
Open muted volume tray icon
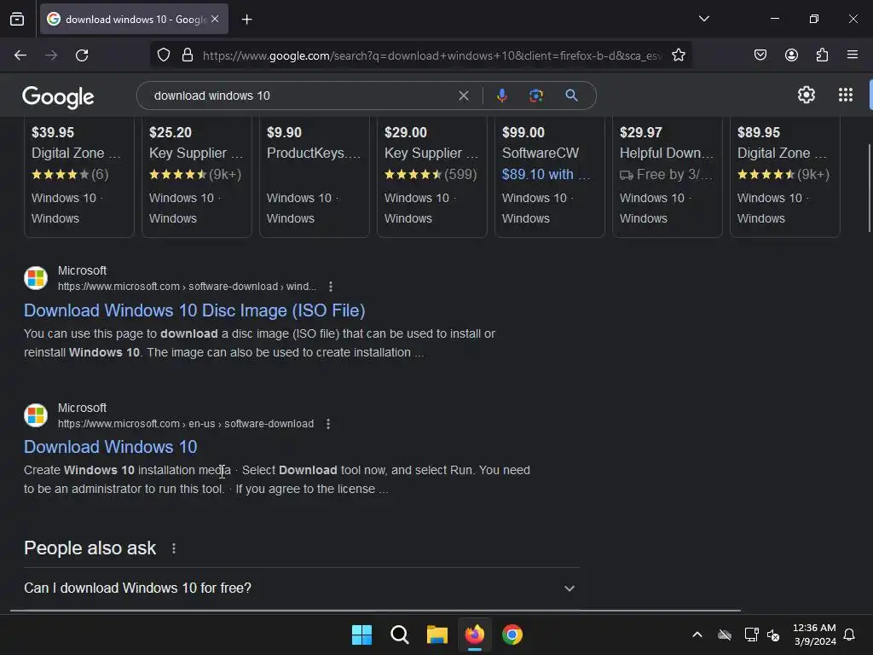(773, 635)
